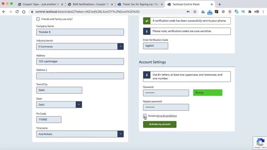Screen dimensions: 267x150
Task: Click the Company Name field
Action: point(80,32)
